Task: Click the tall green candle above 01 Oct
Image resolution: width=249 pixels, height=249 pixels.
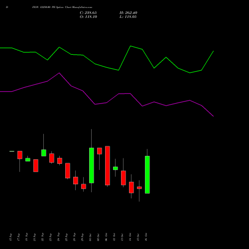Action: pyautogui.click(x=92, y=165)
